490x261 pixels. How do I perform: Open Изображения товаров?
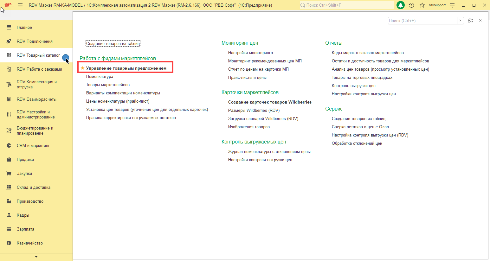249,127
